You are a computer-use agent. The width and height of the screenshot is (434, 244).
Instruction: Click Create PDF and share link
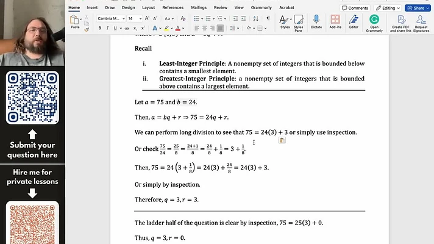point(400,24)
